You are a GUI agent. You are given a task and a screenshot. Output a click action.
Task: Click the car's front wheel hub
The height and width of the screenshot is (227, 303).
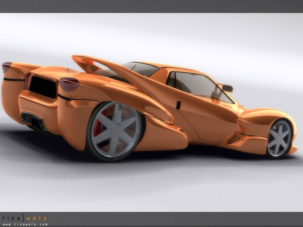(x=279, y=138)
